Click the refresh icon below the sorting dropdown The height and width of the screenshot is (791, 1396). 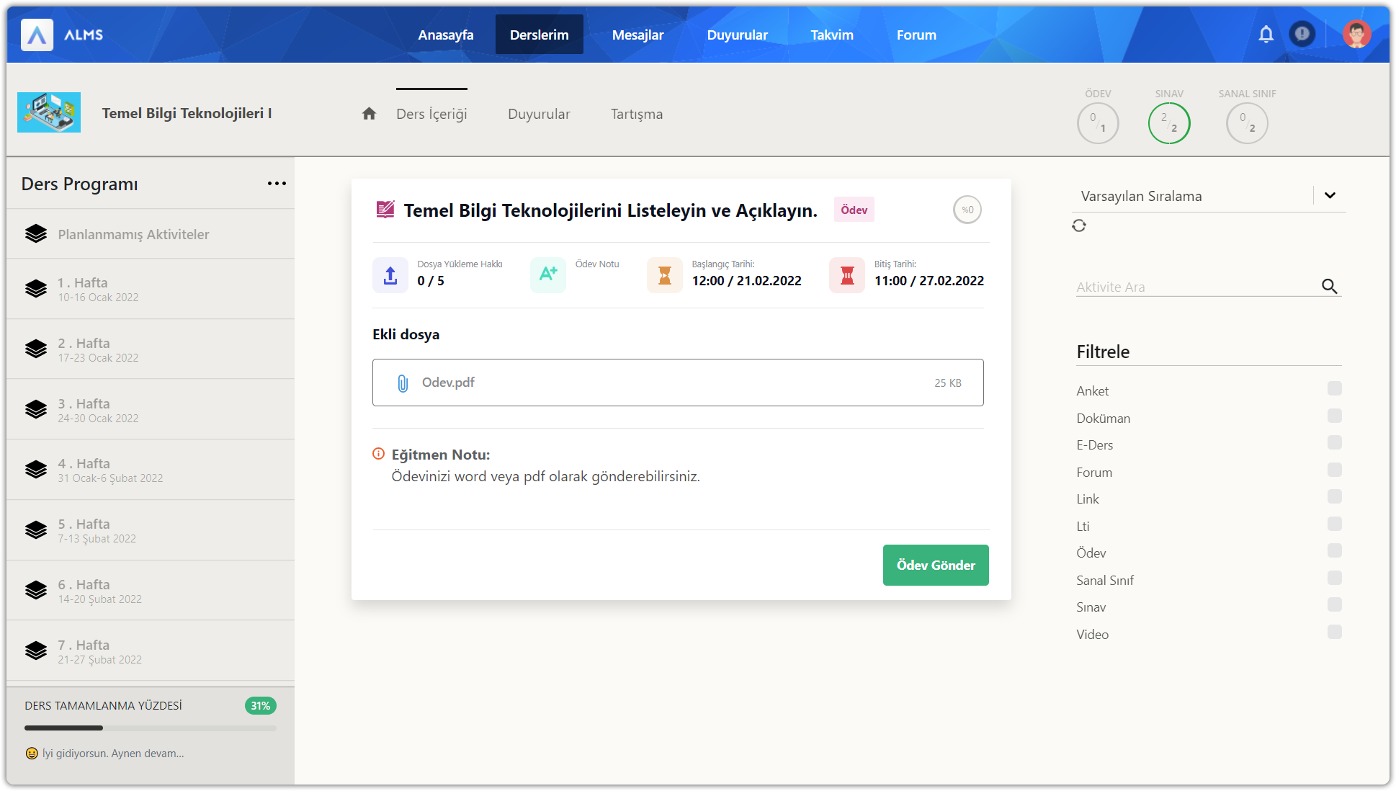(x=1078, y=225)
